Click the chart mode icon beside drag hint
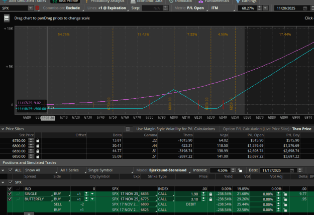 [7, 18]
